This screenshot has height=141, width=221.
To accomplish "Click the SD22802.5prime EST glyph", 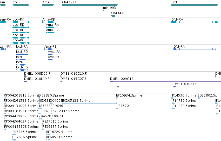I will pos(199,98).
